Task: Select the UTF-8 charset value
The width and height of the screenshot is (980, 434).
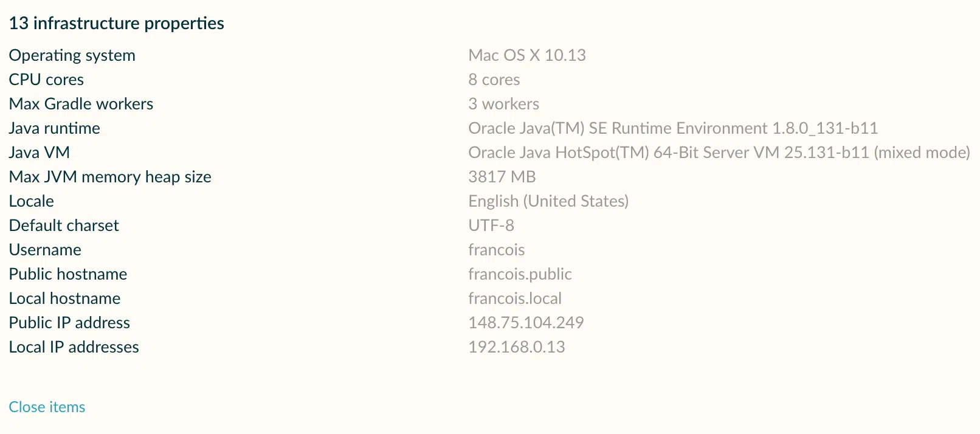Action: [491, 226]
